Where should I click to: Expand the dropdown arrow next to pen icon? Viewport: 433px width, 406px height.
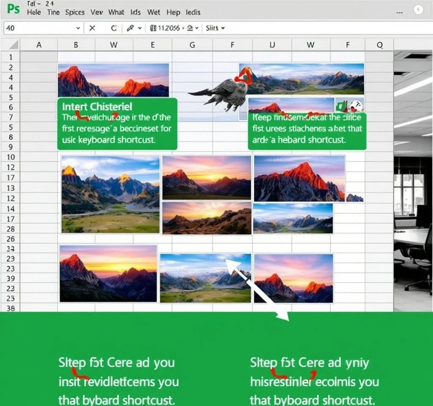point(140,28)
